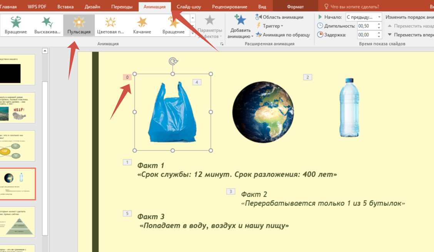Viewport: 434px width, 252px height.
Task: Open the Триггер dropdown
Action: (x=272, y=26)
